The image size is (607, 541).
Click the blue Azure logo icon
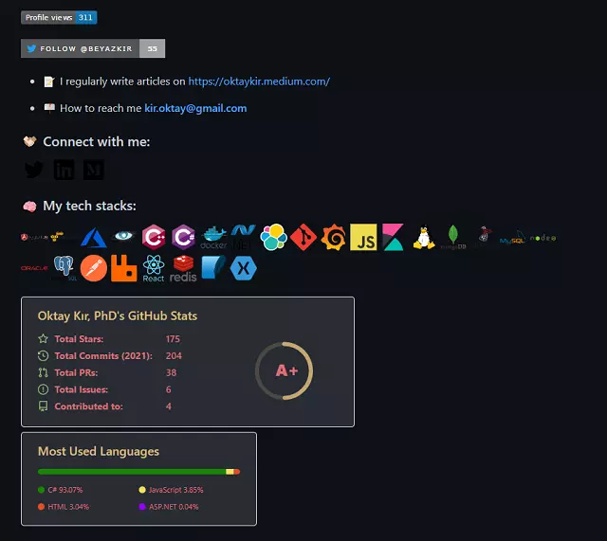[x=94, y=238]
